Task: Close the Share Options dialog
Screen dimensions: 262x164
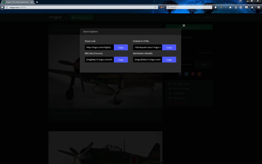Action: (x=184, y=25)
